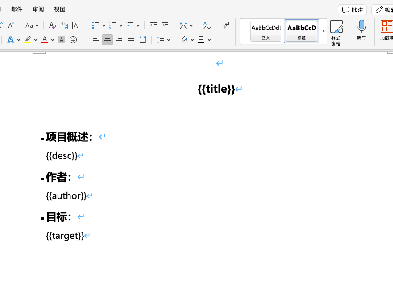Toggle character shading gray A icon
The image size is (393, 295).
tap(62, 40)
